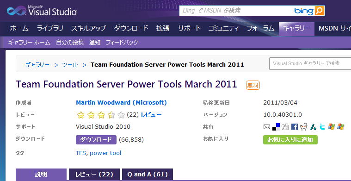Click the レビュー link beside the stars
The height and width of the screenshot is (181, 351).
pos(151,115)
